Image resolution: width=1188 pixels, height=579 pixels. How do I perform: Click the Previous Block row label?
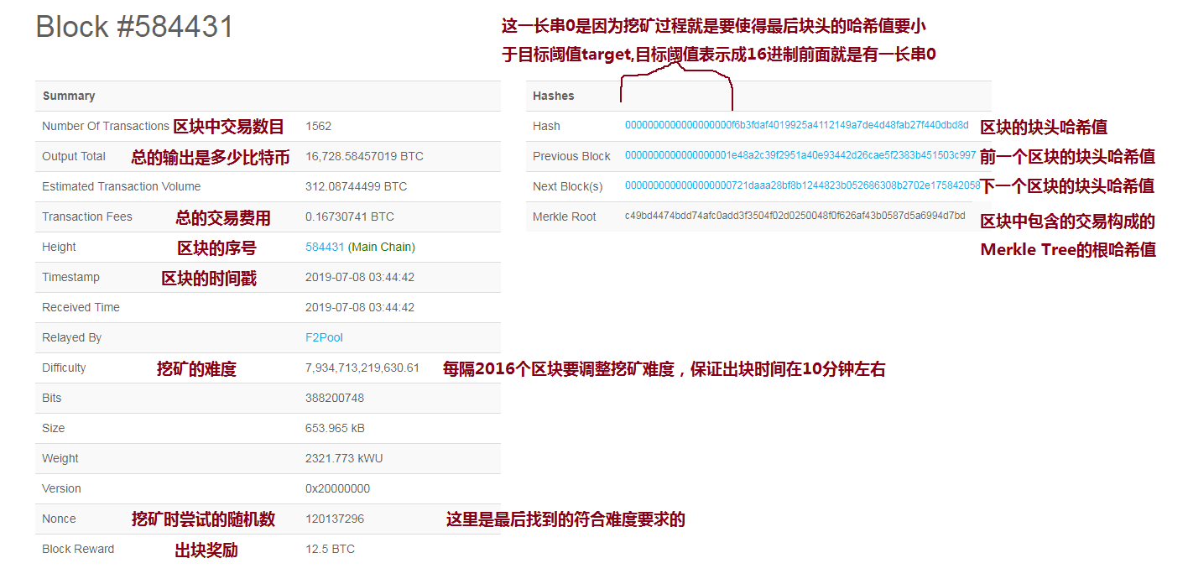[571, 156]
